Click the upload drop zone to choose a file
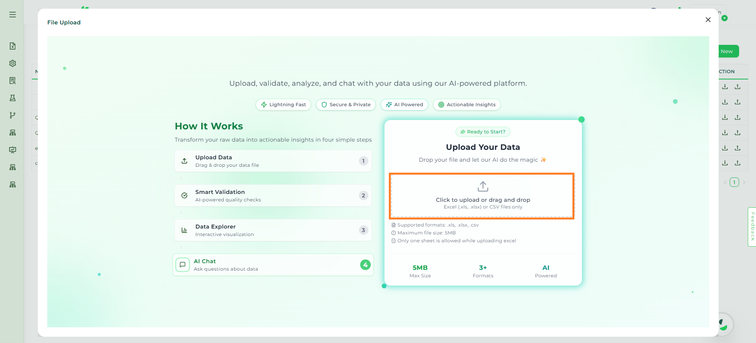The image size is (756, 343). [x=482, y=195]
